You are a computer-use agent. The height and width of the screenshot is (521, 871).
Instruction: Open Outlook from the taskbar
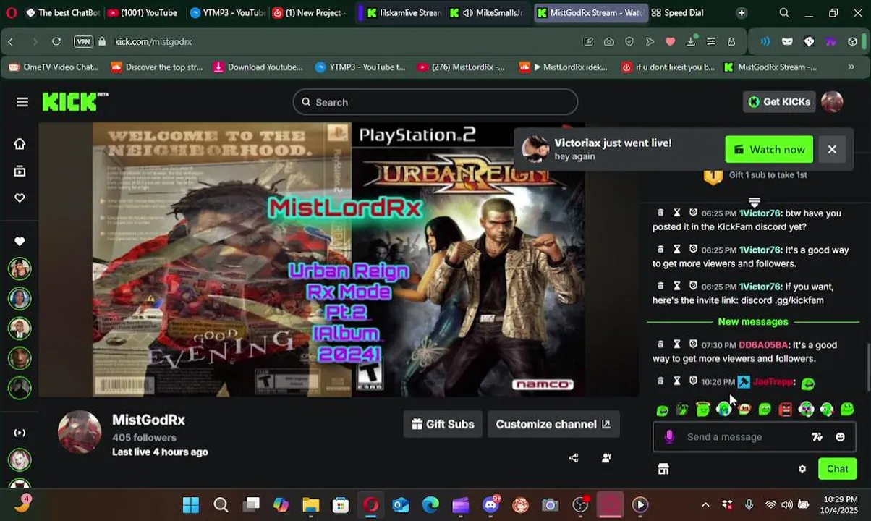(x=401, y=505)
